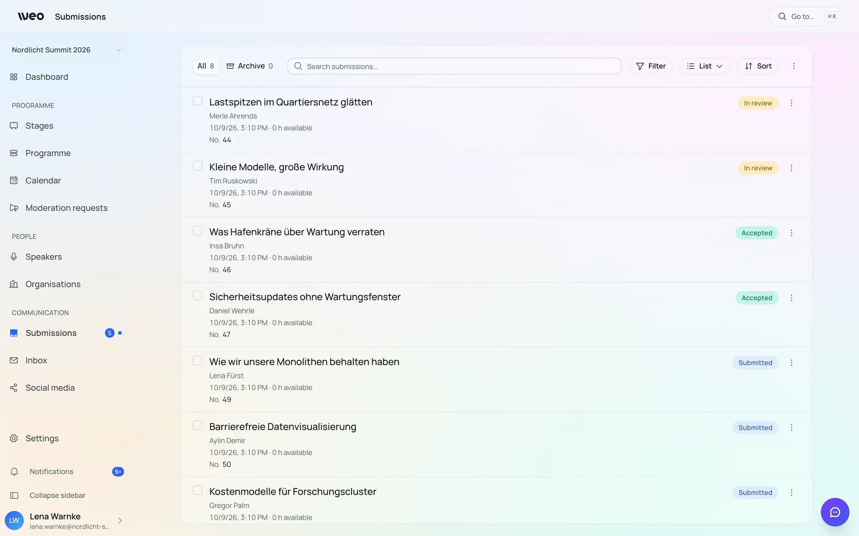Open submission Was Hafenkräne über Wartung verraten
Screen dimensions: 859x536
pyautogui.click(x=297, y=232)
